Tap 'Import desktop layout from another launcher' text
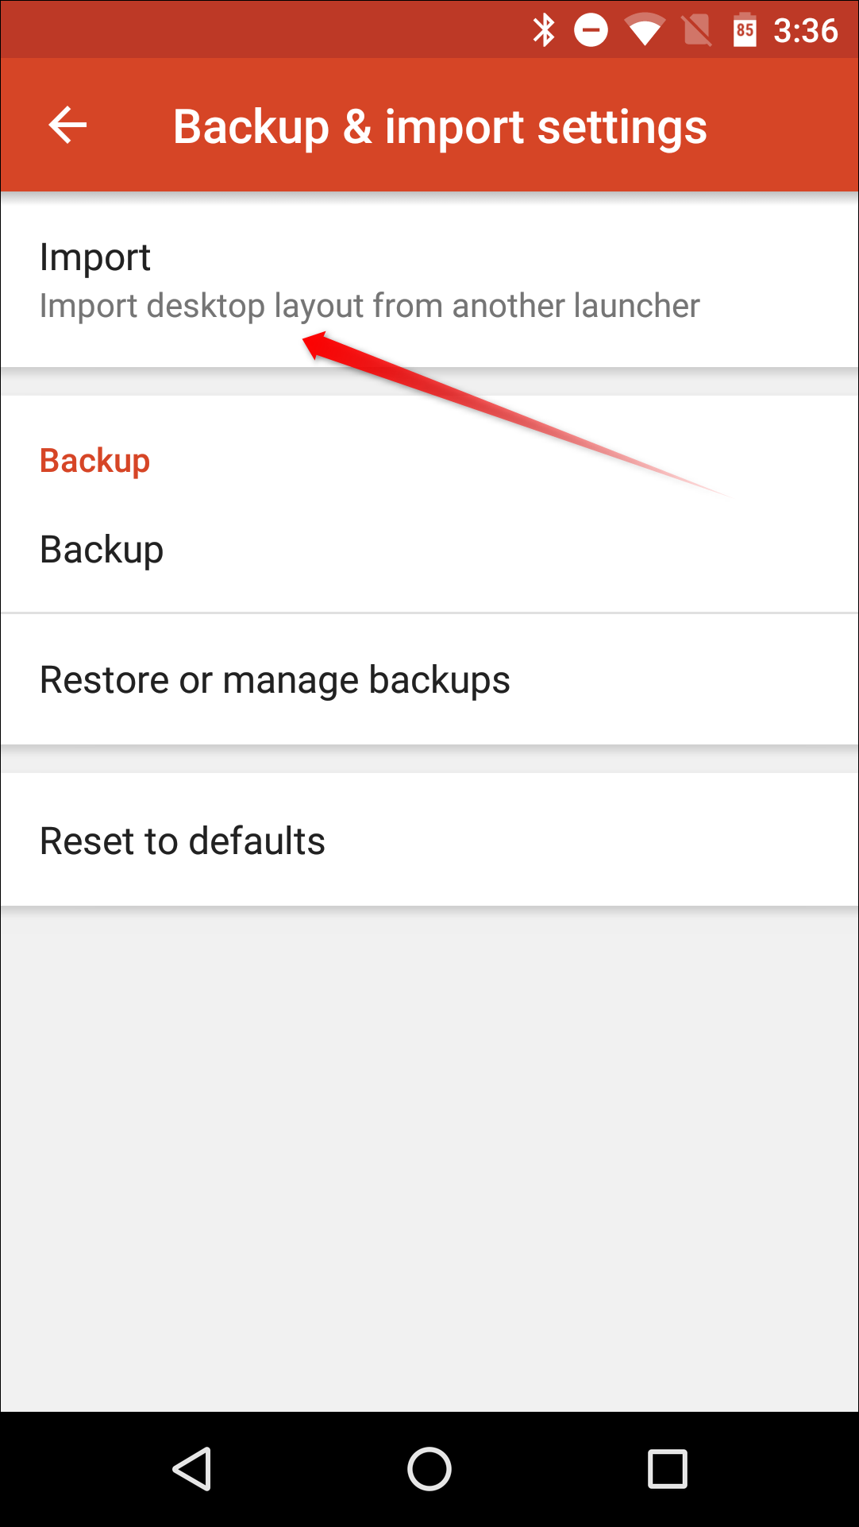 tap(369, 306)
